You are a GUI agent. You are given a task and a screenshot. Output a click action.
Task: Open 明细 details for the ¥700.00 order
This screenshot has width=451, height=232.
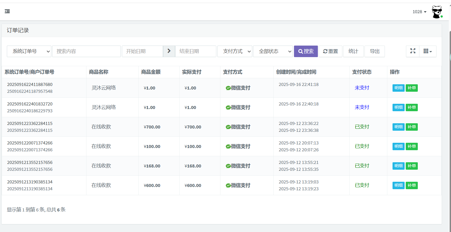click(398, 127)
